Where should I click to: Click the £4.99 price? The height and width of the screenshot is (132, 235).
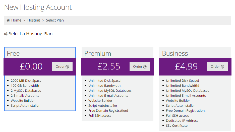(x=187, y=66)
